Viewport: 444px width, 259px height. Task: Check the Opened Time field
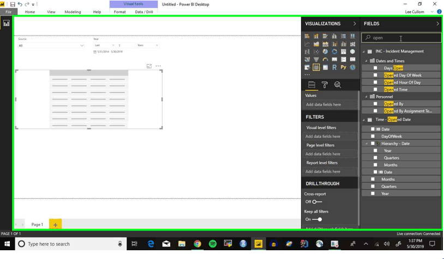(375, 90)
